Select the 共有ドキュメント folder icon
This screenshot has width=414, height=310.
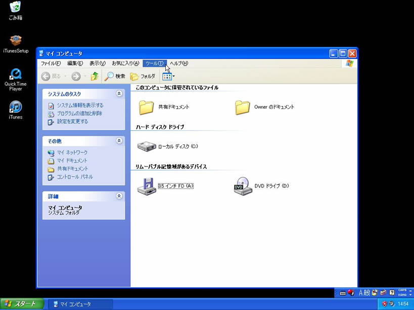(146, 107)
